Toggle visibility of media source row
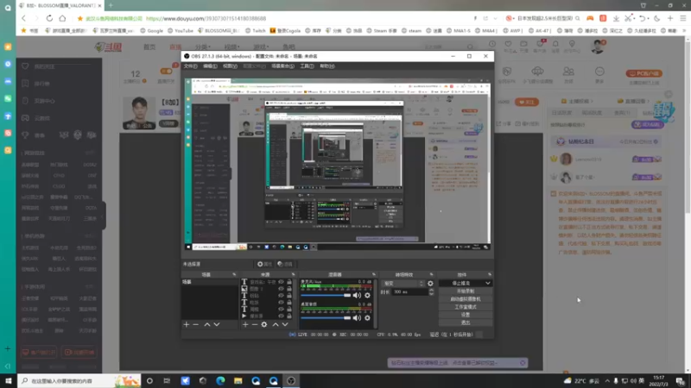 pyautogui.click(x=282, y=316)
